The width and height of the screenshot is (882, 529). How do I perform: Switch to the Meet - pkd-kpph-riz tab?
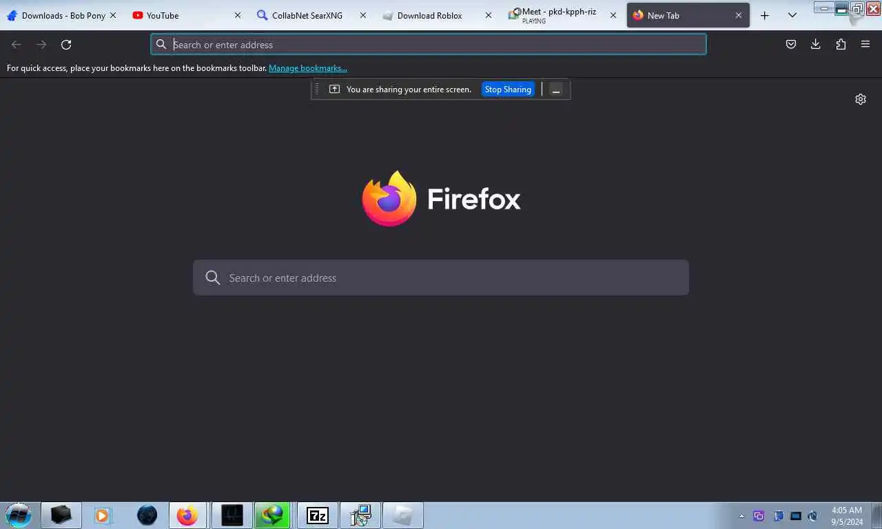562,15
